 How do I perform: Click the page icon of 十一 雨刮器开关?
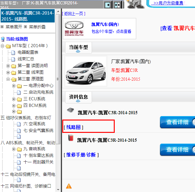click(19, 162)
